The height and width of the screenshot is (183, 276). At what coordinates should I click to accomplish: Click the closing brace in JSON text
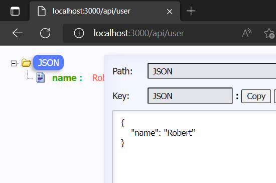(x=122, y=143)
